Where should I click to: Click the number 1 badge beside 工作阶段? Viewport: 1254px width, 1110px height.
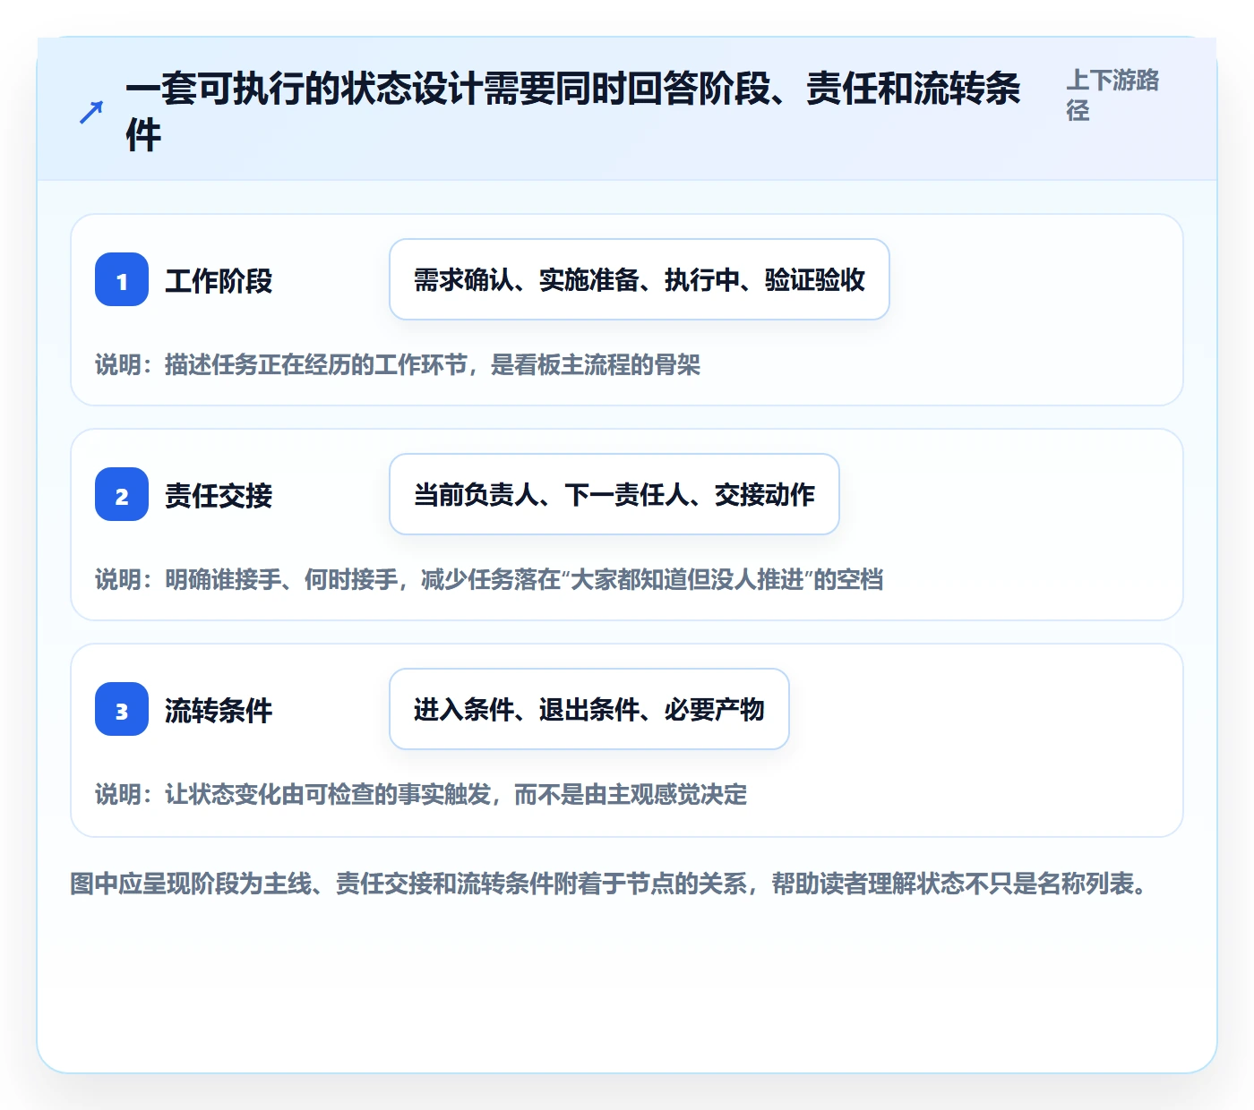(x=122, y=279)
